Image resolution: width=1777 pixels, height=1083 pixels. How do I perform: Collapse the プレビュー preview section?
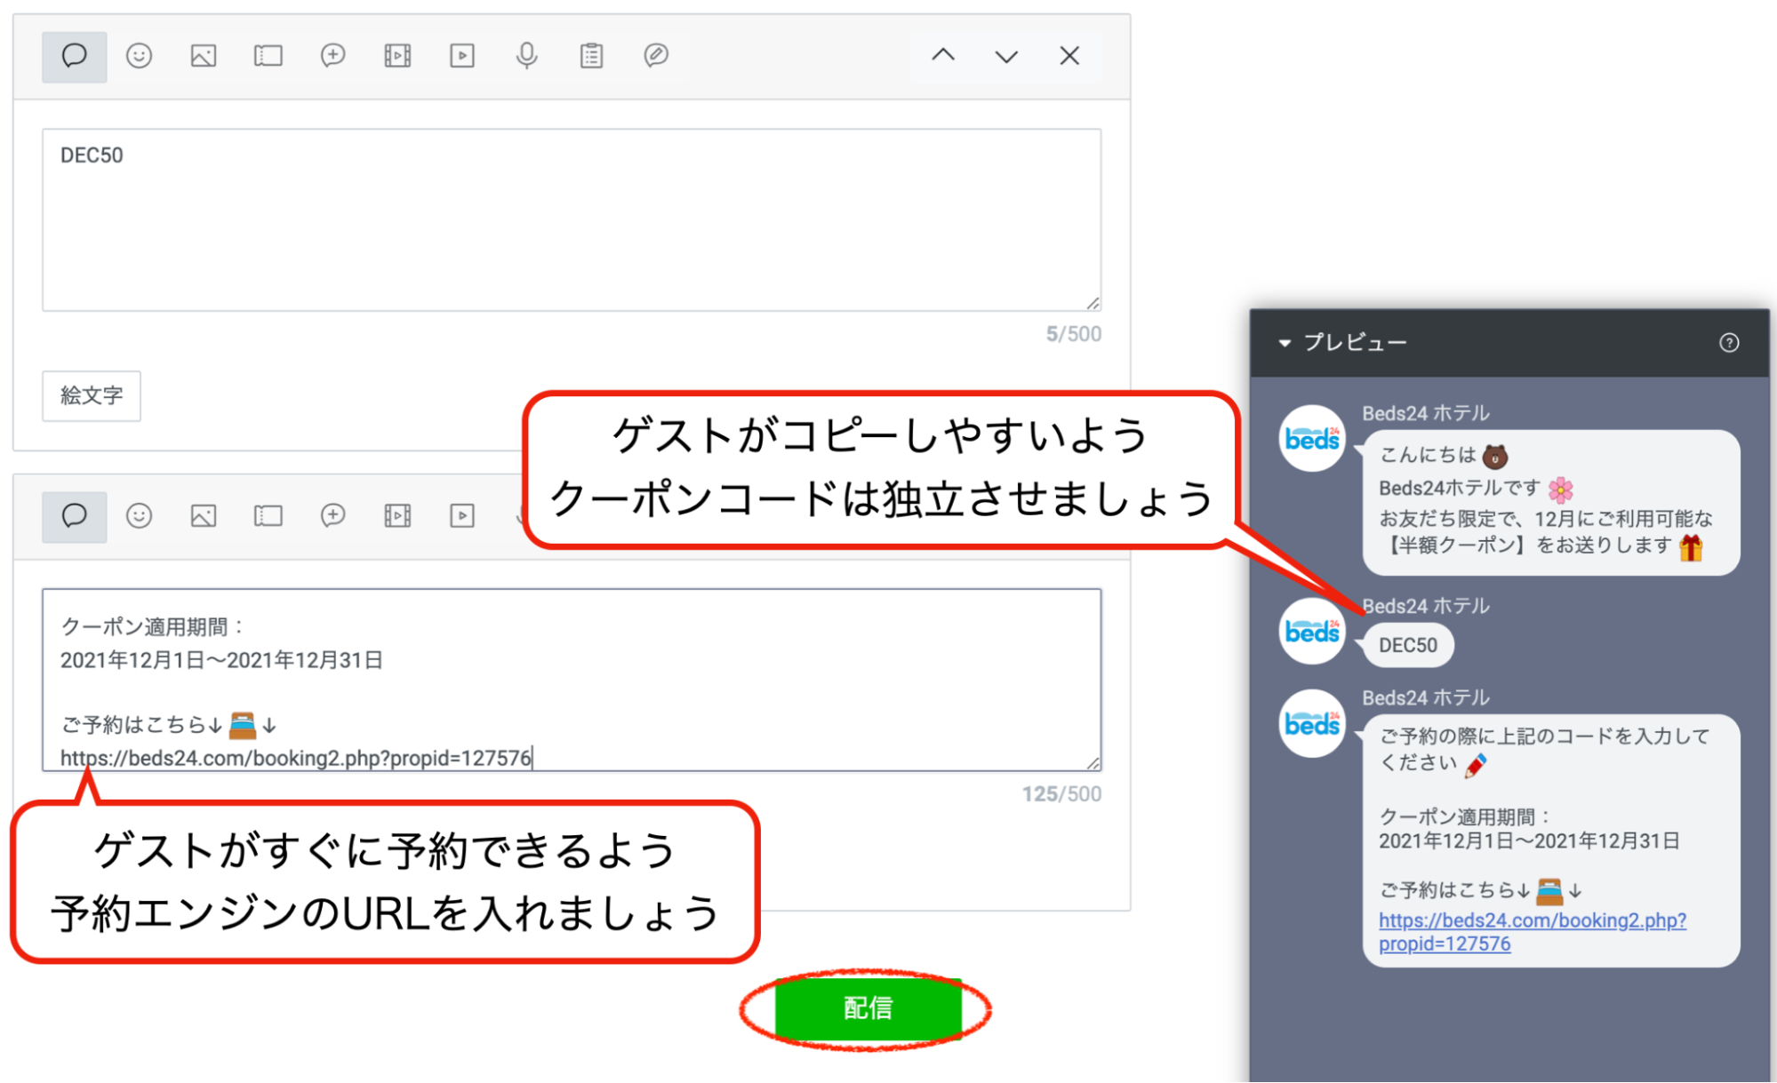coord(1284,343)
